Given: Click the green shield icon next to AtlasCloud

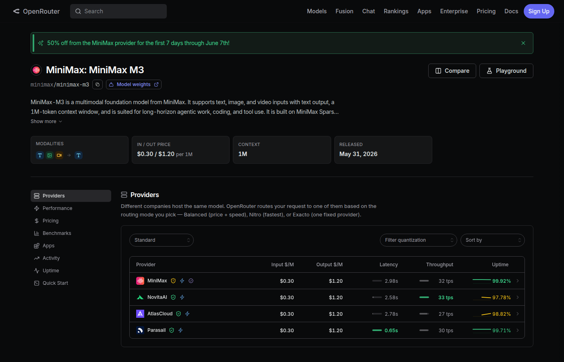Looking at the screenshot, I should 178,314.
